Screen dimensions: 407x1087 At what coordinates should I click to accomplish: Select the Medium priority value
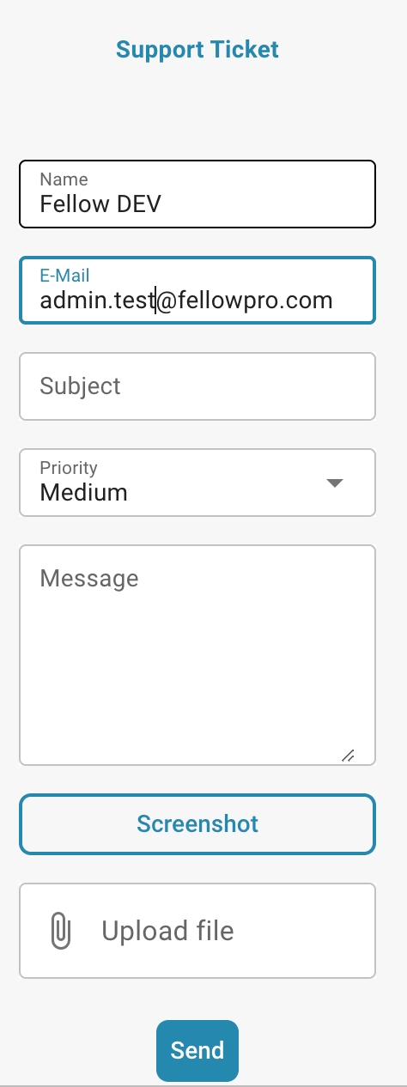83,492
